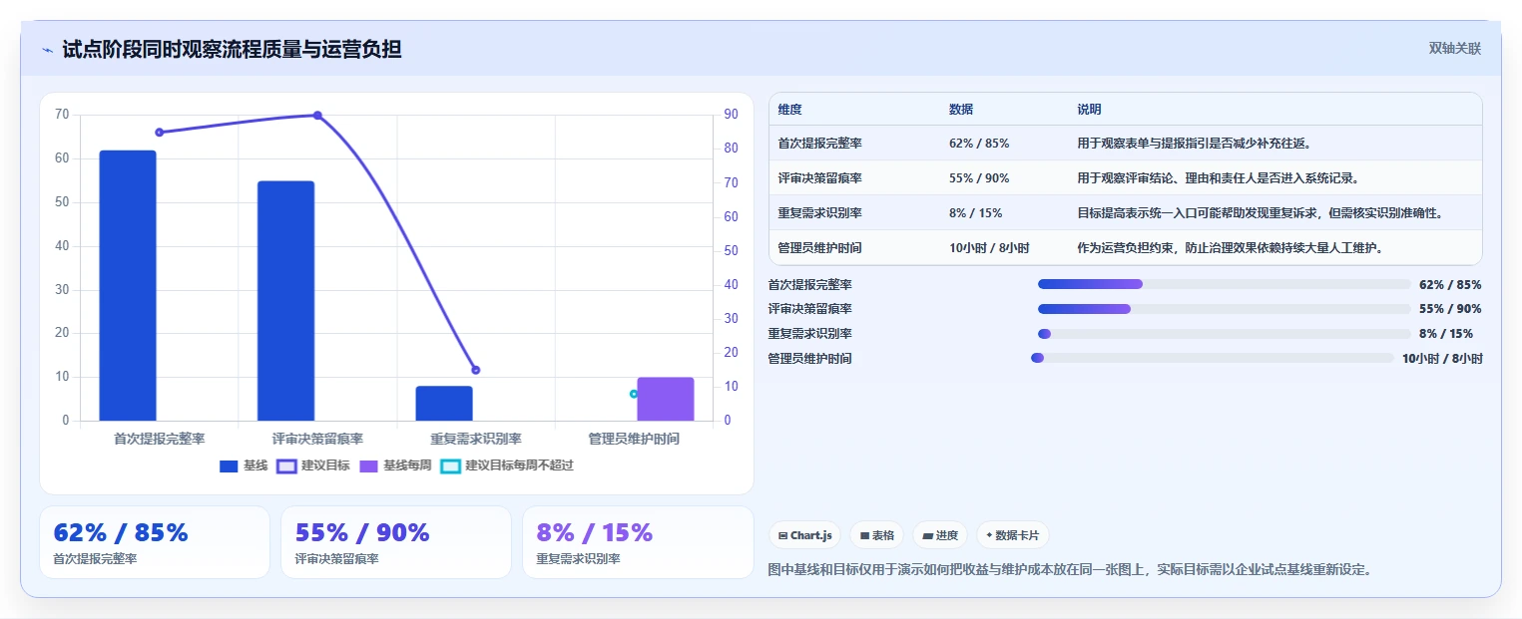Click the 首次提报完整率 x-axis label
This screenshot has width=1522, height=619.
click(x=160, y=439)
